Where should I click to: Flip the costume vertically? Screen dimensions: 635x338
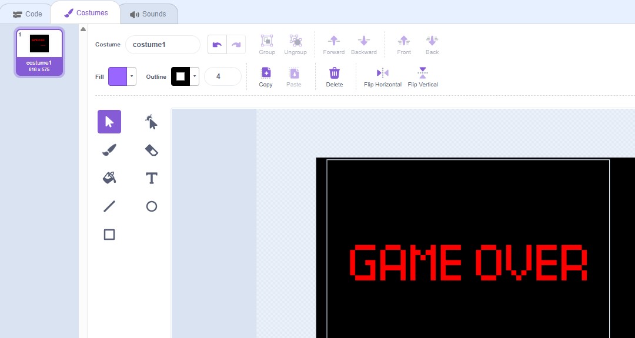[423, 77]
